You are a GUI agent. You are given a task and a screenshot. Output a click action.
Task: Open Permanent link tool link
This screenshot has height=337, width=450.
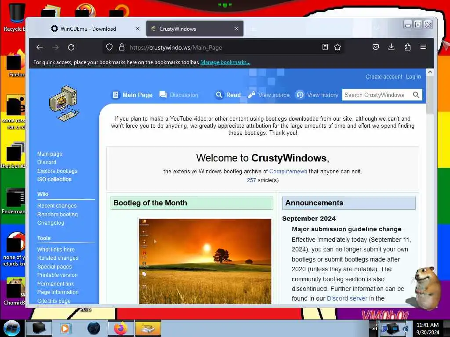(55, 284)
